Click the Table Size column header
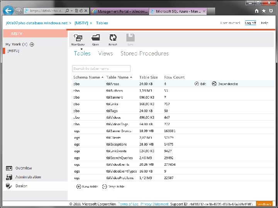Image resolution: width=278 pixels, height=208 pixels. pos(148,77)
